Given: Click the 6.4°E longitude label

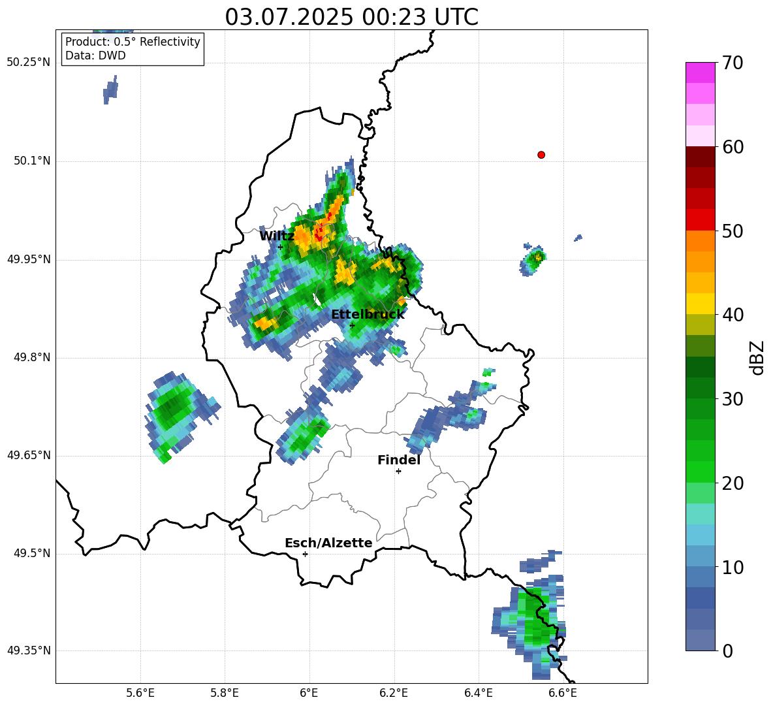Looking at the screenshot, I should pyautogui.click(x=478, y=693).
